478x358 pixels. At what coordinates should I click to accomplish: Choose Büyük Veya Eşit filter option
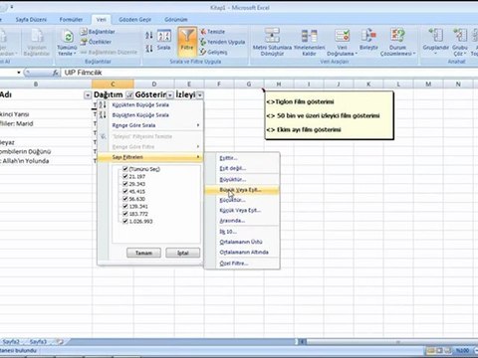pyautogui.click(x=242, y=190)
